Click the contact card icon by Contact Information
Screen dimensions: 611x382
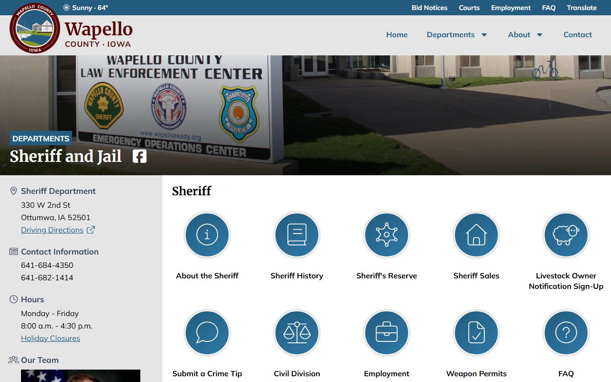(x=13, y=252)
